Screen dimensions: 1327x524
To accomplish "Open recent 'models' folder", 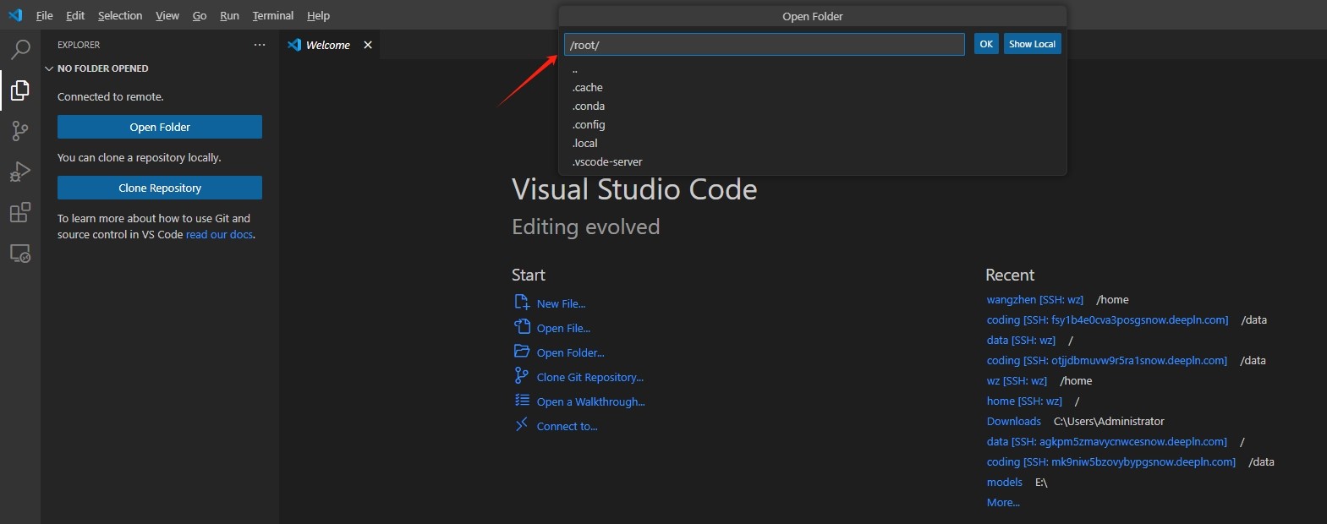I will tap(1004, 482).
